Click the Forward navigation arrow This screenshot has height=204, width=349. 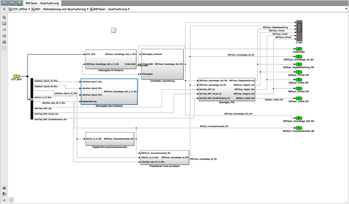point(12,3)
